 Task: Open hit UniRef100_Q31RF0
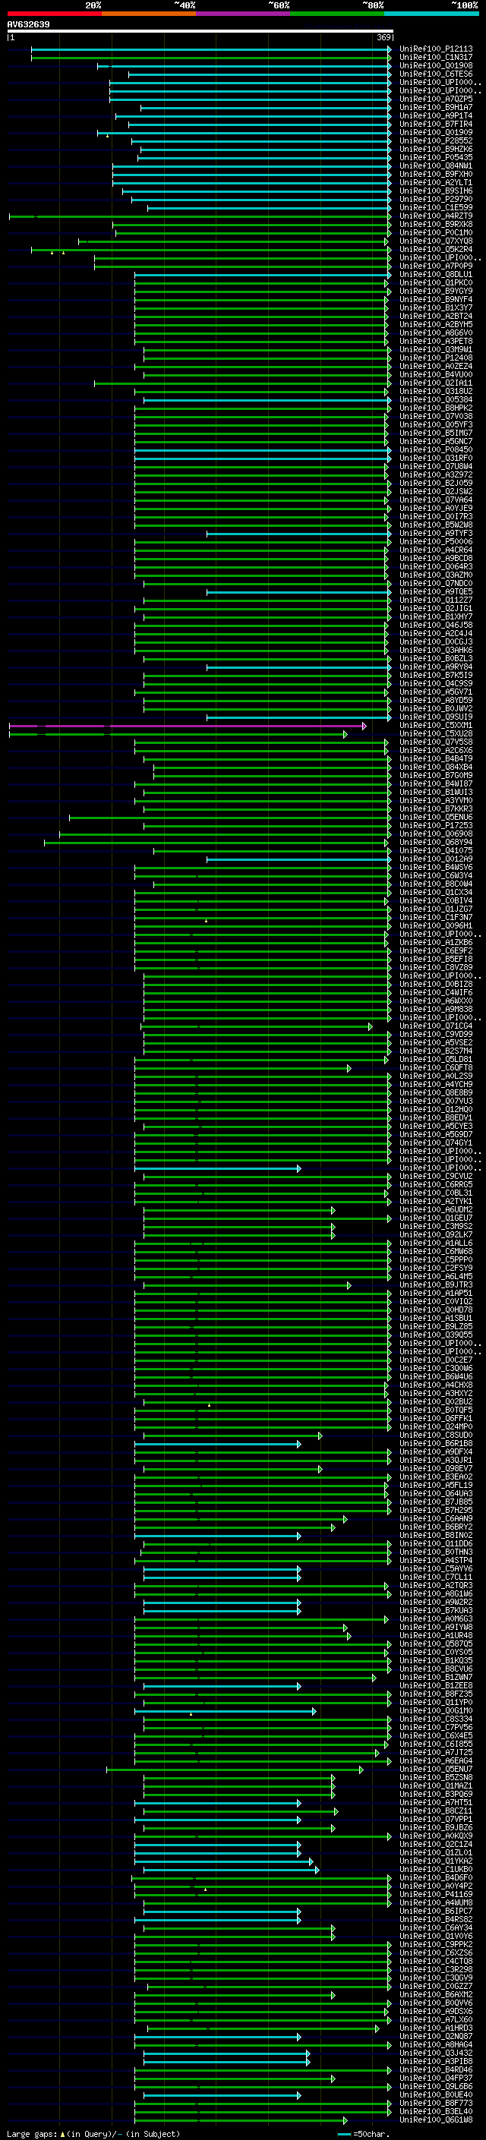tap(436, 458)
